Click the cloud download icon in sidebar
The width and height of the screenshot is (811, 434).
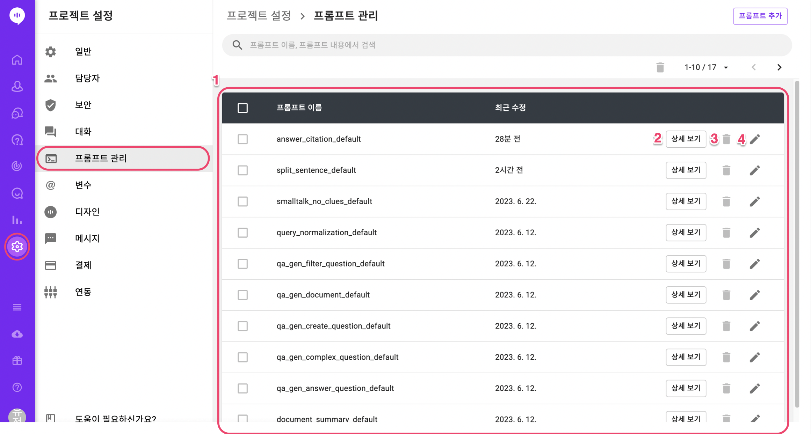point(17,334)
